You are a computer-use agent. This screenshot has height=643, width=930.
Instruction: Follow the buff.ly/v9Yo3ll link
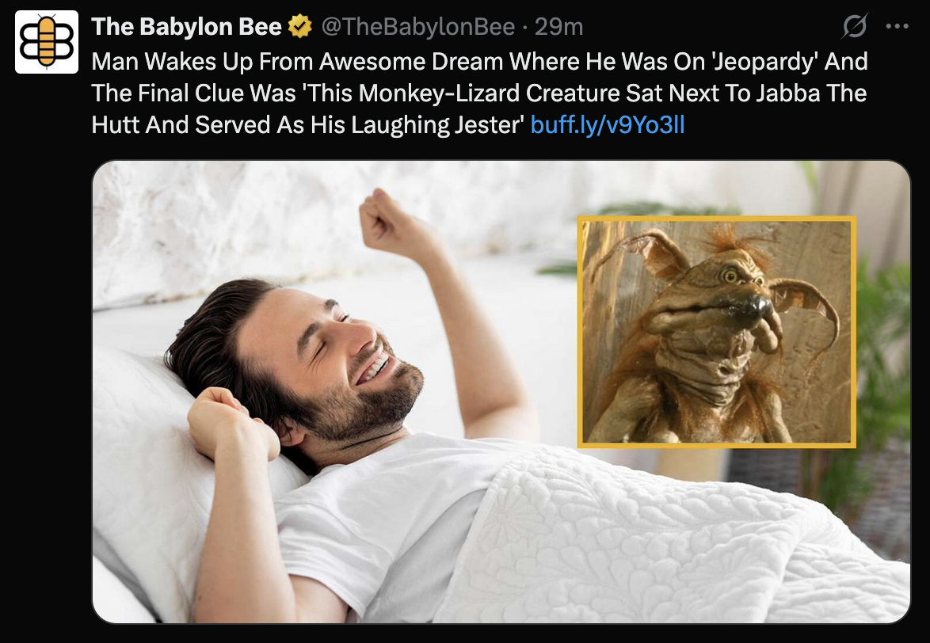click(608, 124)
